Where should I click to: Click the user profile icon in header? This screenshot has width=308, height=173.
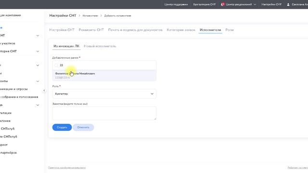tap(288, 4)
